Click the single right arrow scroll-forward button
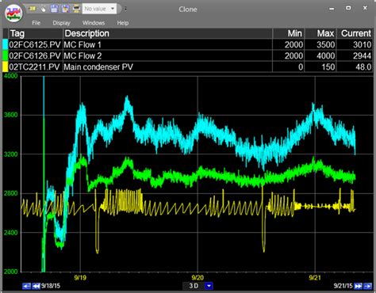The height and width of the screenshot is (293, 376). (367, 286)
